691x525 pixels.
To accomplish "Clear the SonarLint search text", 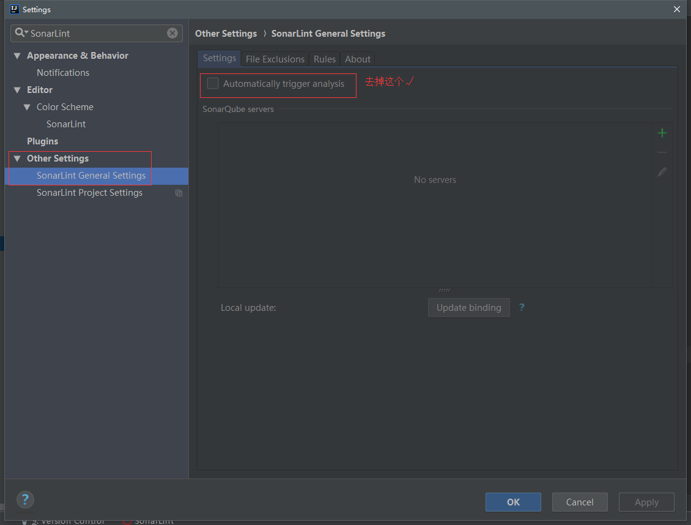I will [x=172, y=33].
